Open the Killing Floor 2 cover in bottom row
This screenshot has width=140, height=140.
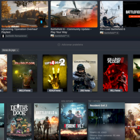pyautogui.click(x=132, y=121)
